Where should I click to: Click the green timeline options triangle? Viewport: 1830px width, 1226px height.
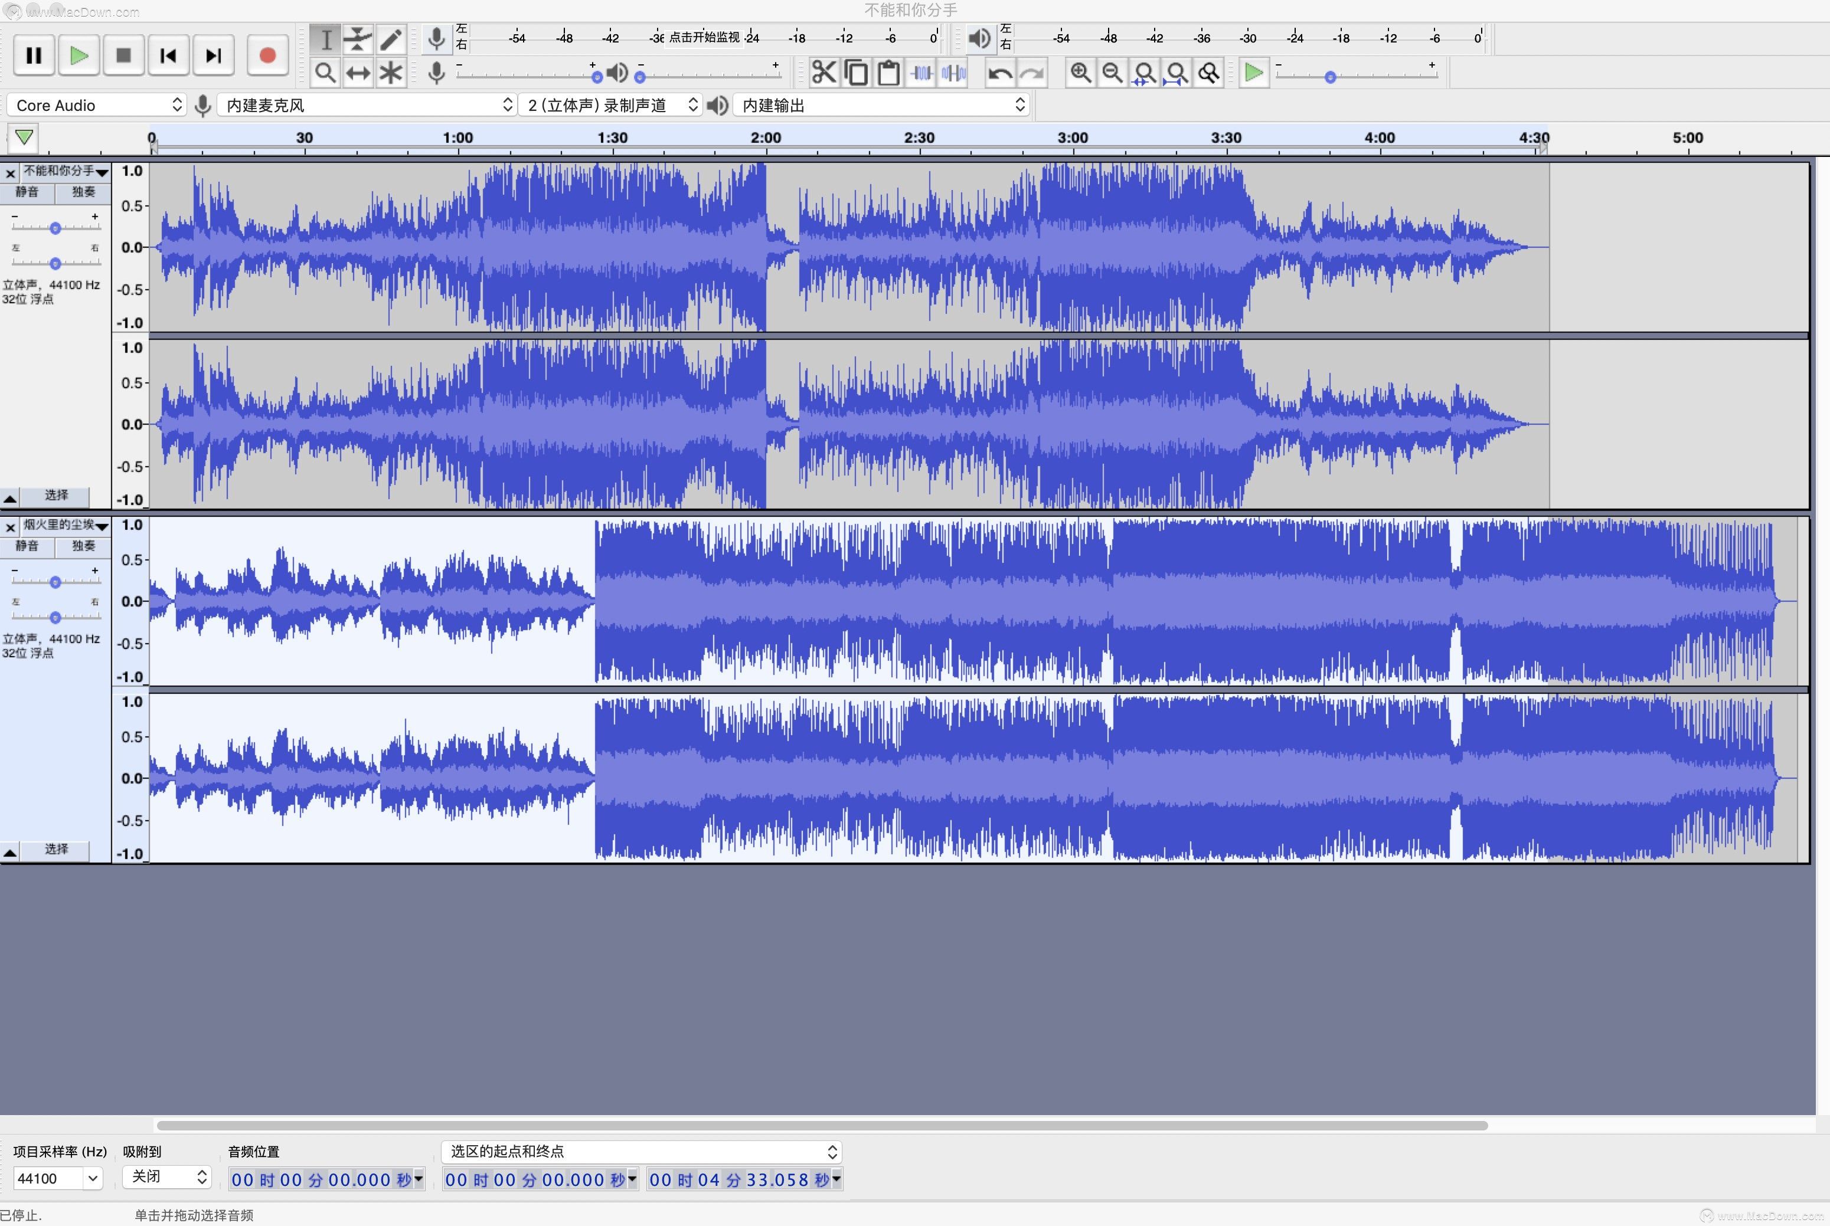click(x=24, y=137)
